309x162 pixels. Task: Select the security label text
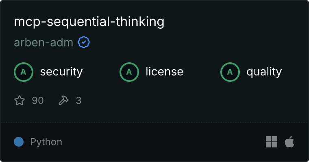click(x=61, y=72)
